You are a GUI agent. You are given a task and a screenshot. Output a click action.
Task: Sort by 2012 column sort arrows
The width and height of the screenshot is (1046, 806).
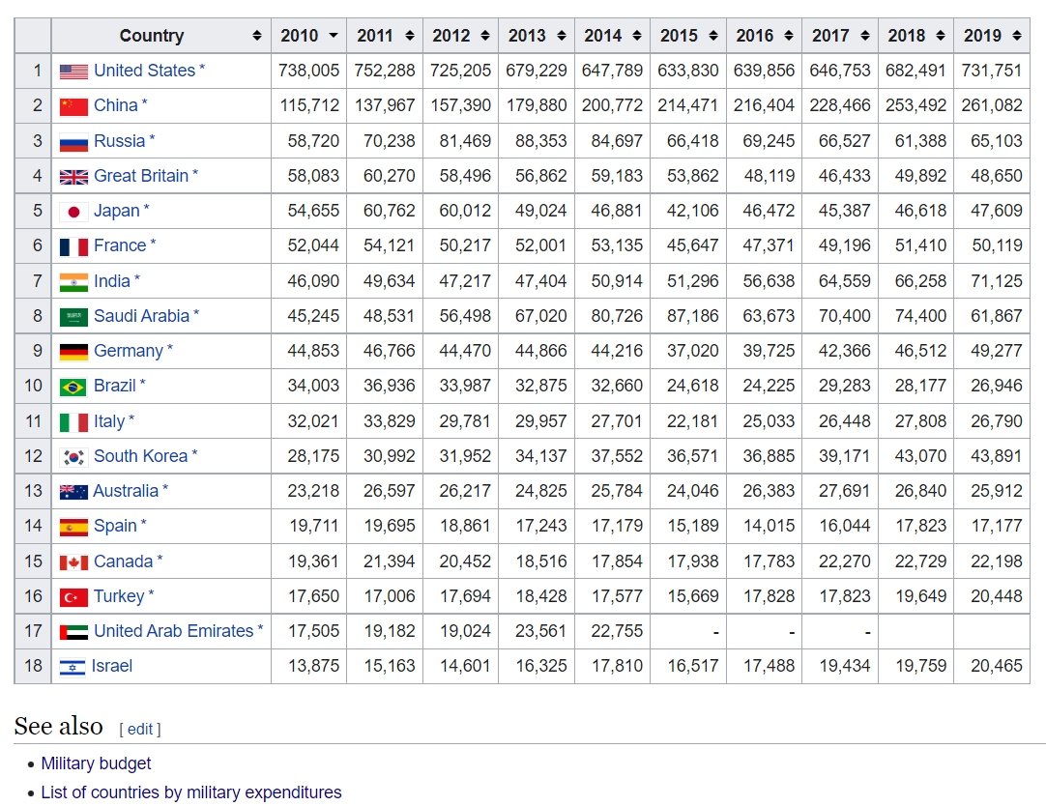coord(485,36)
